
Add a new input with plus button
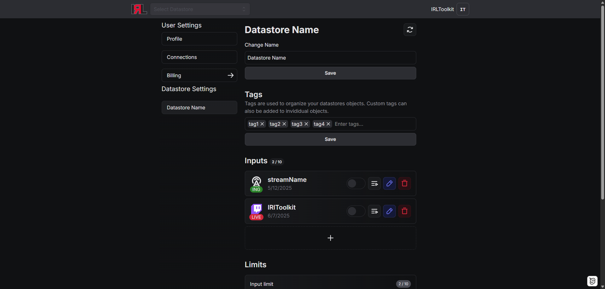pyautogui.click(x=330, y=238)
